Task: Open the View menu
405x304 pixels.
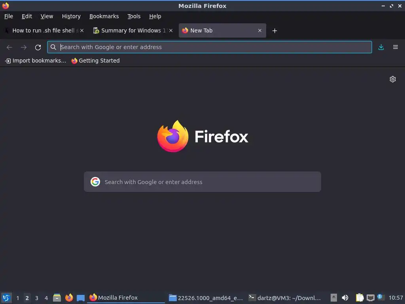Action: click(x=47, y=16)
